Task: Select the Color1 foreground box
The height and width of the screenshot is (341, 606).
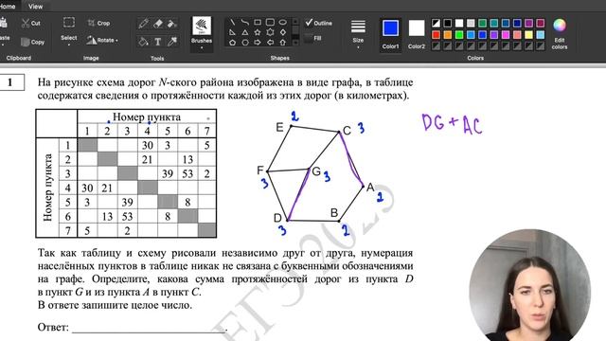Action: [x=390, y=28]
